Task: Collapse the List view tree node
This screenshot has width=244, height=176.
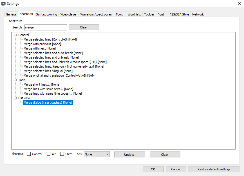Action: (15, 98)
